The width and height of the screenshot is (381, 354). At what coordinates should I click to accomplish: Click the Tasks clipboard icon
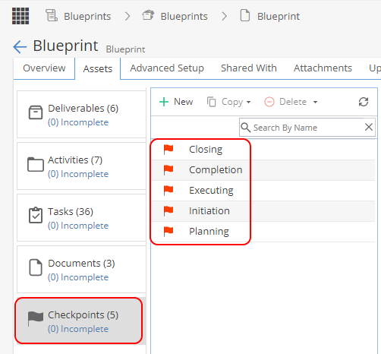point(36,215)
